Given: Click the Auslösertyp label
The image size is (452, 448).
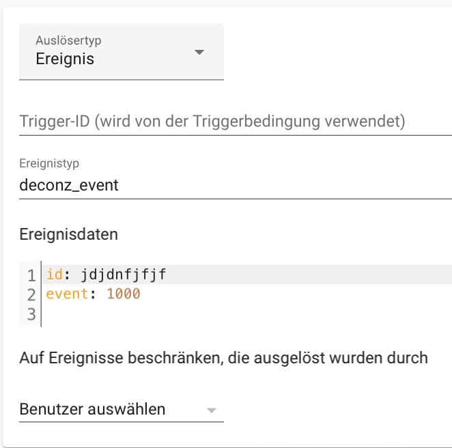Looking at the screenshot, I should tap(68, 41).
